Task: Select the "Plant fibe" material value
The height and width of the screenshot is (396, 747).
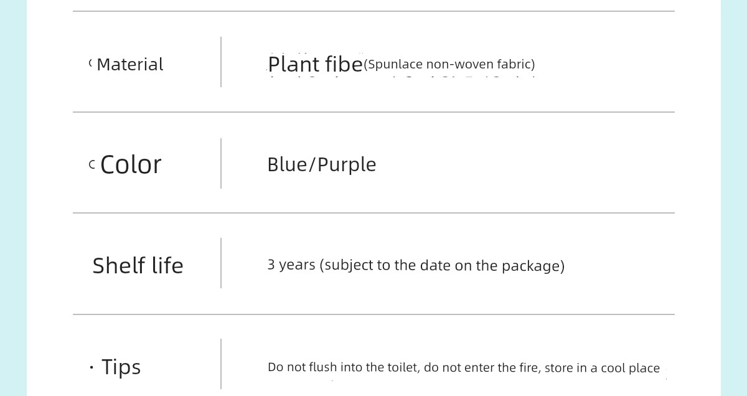Action: tap(315, 64)
